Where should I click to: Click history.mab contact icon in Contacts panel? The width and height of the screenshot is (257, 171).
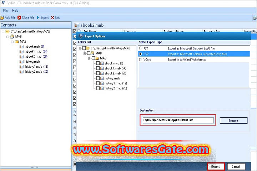tap(21, 62)
